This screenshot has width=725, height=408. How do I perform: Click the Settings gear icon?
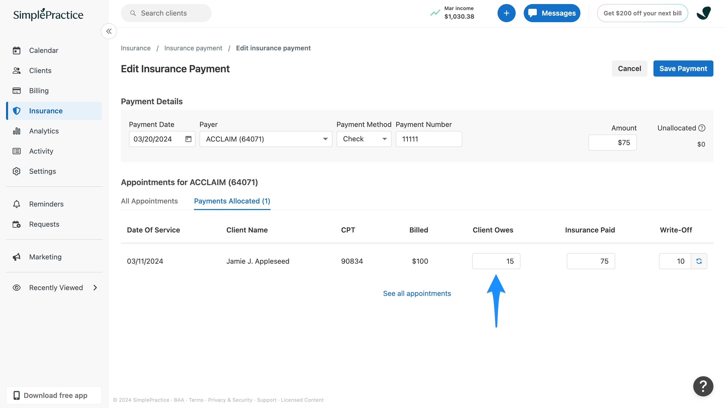point(17,171)
